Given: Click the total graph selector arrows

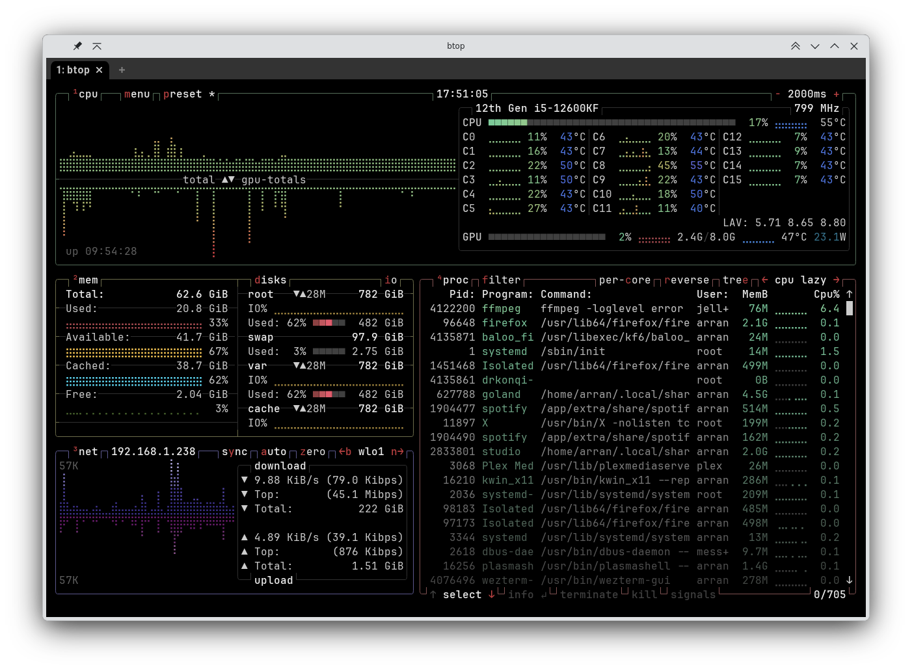Looking at the screenshot, I should (228, 180).
